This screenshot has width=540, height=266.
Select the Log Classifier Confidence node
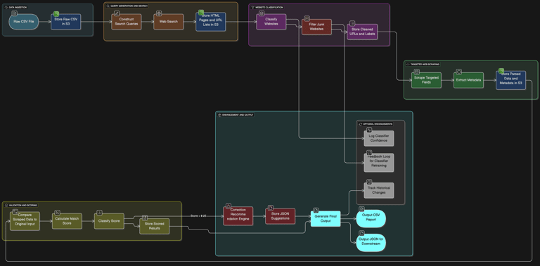pos(379,138)
